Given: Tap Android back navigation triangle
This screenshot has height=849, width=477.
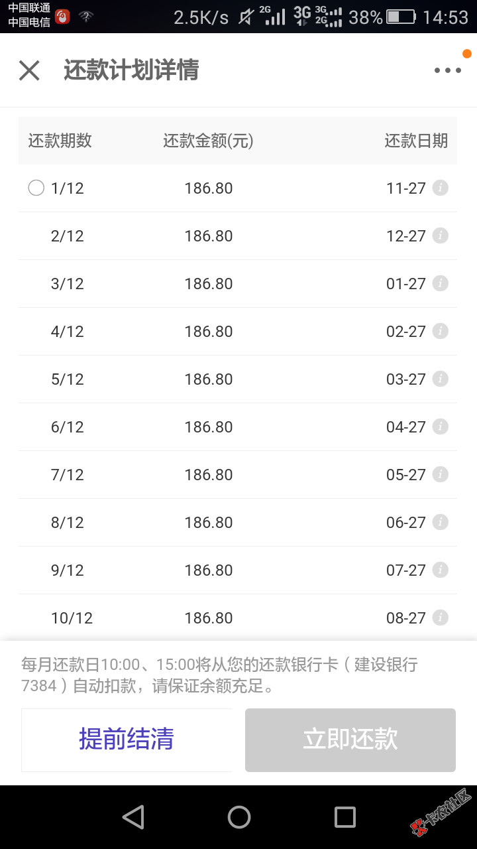Looking at the screenshot, I should click(133, 817).
